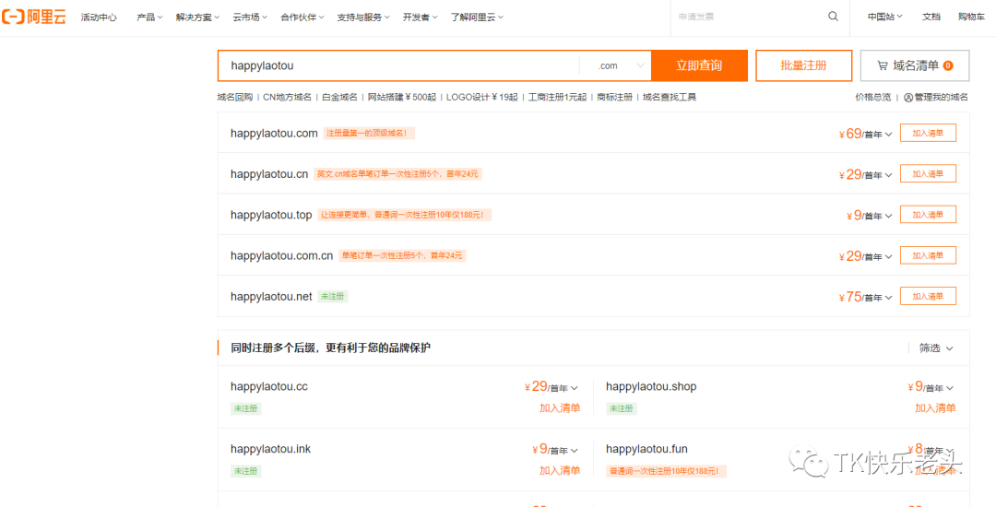Open the 域名查找工具 link
This screenshot has height=507, width=996.
point(670,97)
